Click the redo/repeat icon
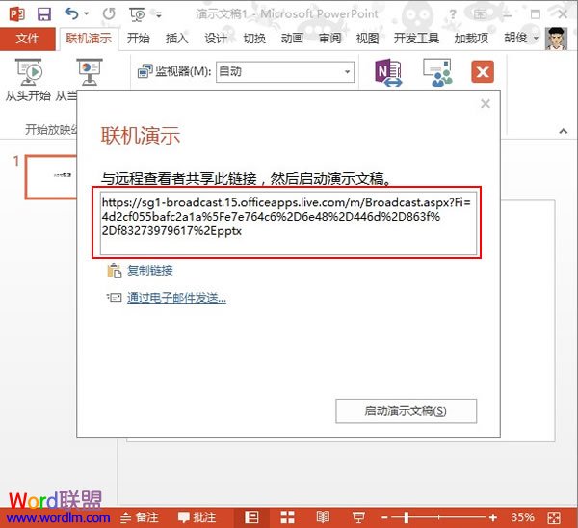Viewport: 578px width, 528px height. (109, 14)
